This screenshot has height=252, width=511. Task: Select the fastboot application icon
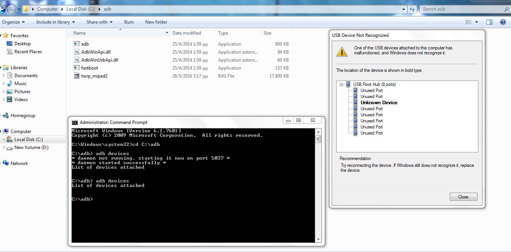(x=76, y=68)
